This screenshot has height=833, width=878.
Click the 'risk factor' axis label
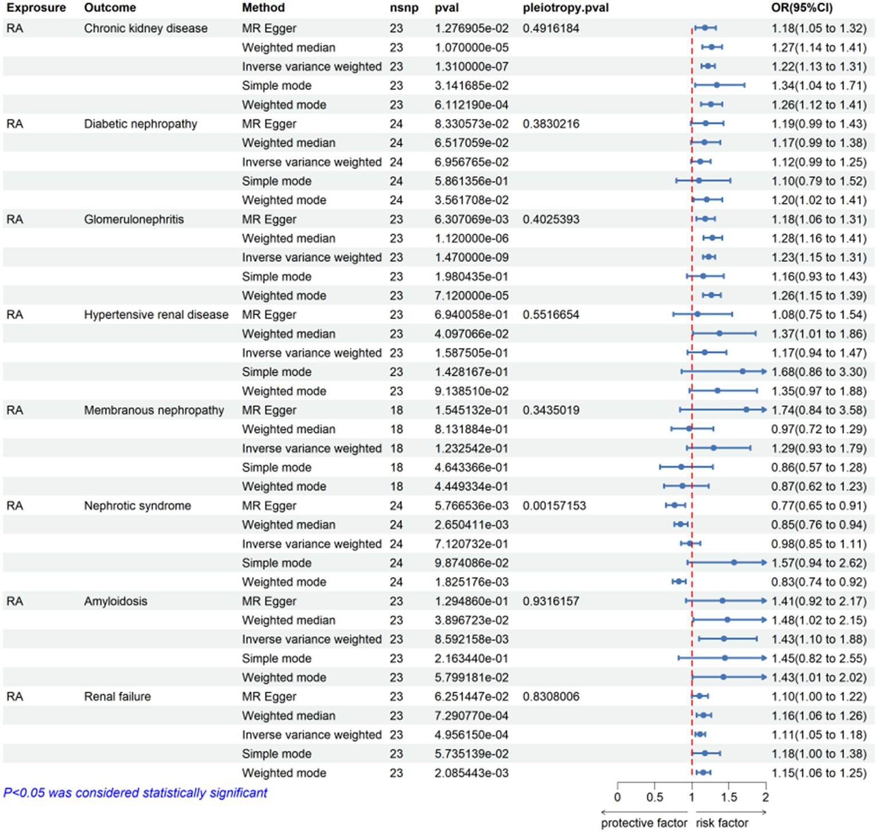pos(722,823)
